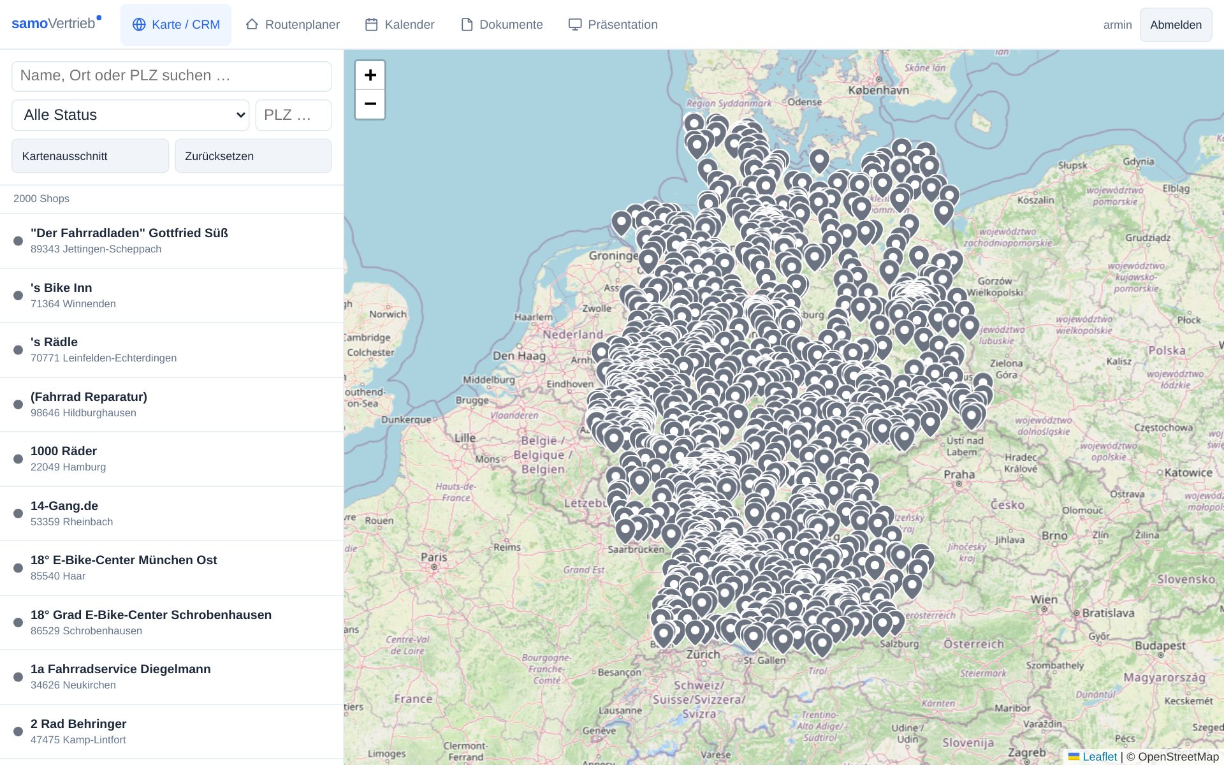1224x765 pixels.
Task: Focus the Name, Ort oder PLZ search field
Action: coord(171,76)
